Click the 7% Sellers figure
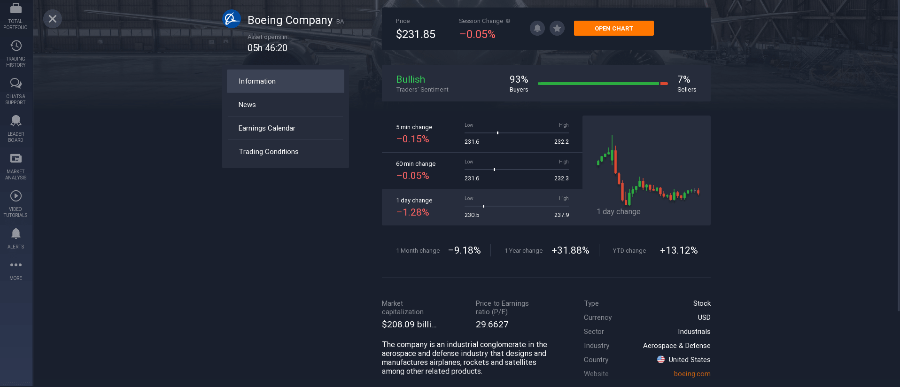This screenshot has height=387, width=900. [683, 79]
